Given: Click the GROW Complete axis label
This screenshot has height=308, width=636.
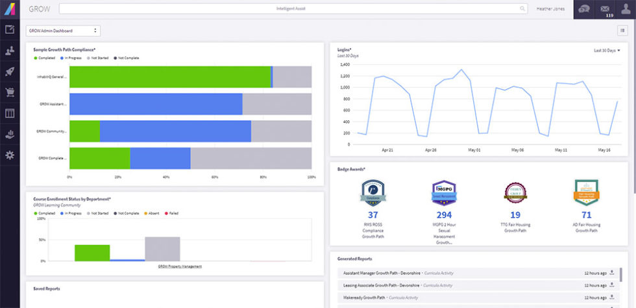Looking at the screenshot, I should (x=53, y=158).
